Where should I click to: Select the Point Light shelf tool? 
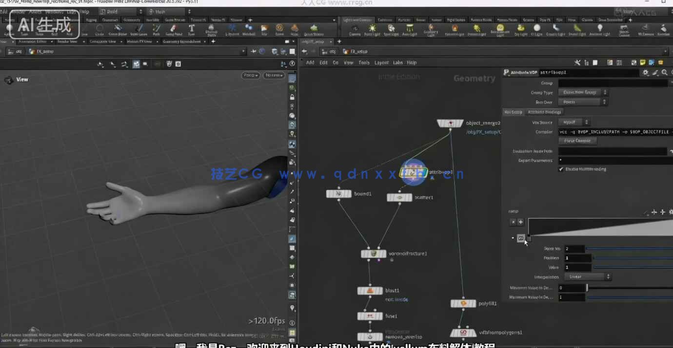tap(372, 30)
